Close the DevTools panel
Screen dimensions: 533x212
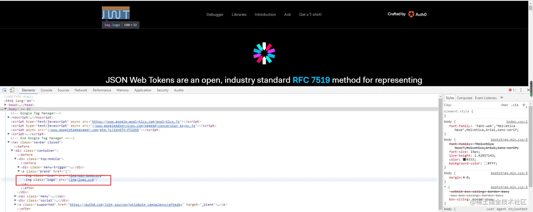pyautogui.click(x=528, y=90)
